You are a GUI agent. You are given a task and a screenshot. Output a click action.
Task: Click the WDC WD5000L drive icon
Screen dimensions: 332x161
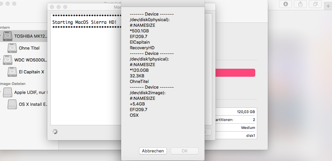pos(8,60)
